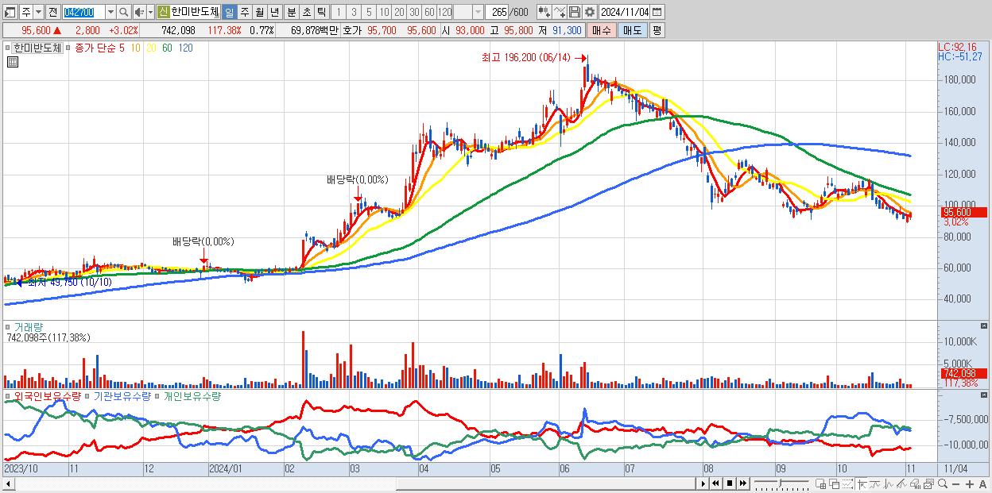Screen dimensions: 992x493
Task: Click the stock code field 042700
Action: coord(83,12)
